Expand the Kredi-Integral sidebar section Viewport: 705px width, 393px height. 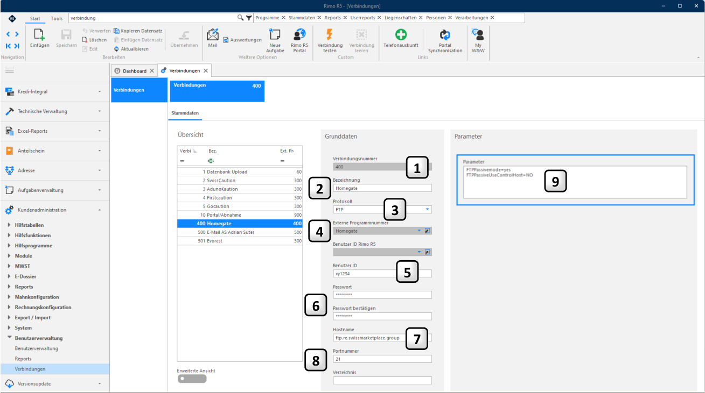tap(54, 92)
